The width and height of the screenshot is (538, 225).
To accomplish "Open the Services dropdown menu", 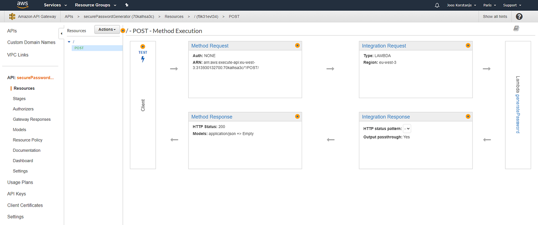I will coord(55,5).
